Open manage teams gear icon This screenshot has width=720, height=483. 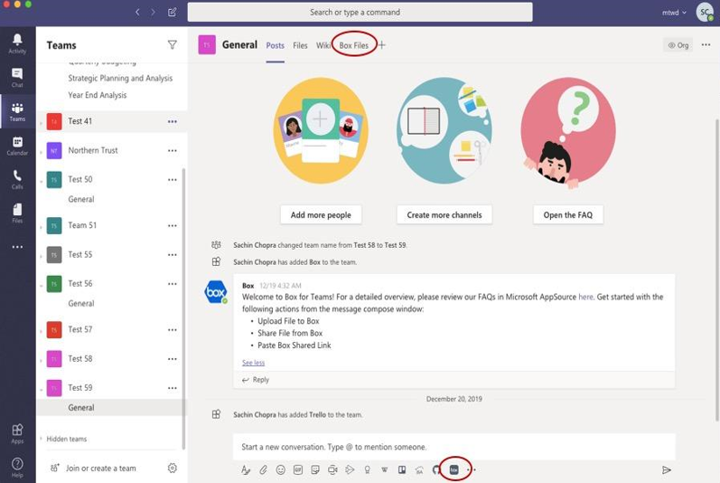click(x=172, y=468)
